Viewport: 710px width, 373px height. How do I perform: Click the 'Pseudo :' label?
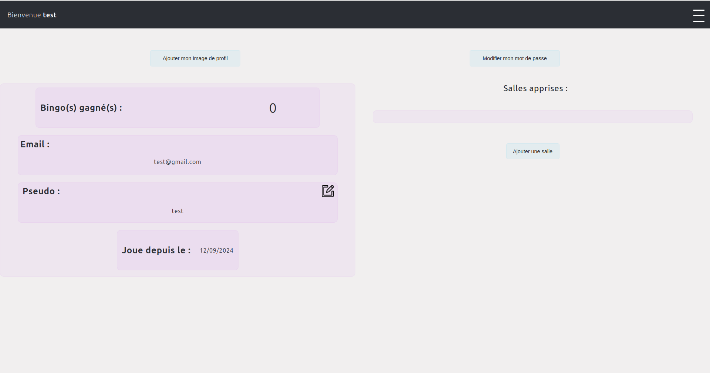coord(41,191)
